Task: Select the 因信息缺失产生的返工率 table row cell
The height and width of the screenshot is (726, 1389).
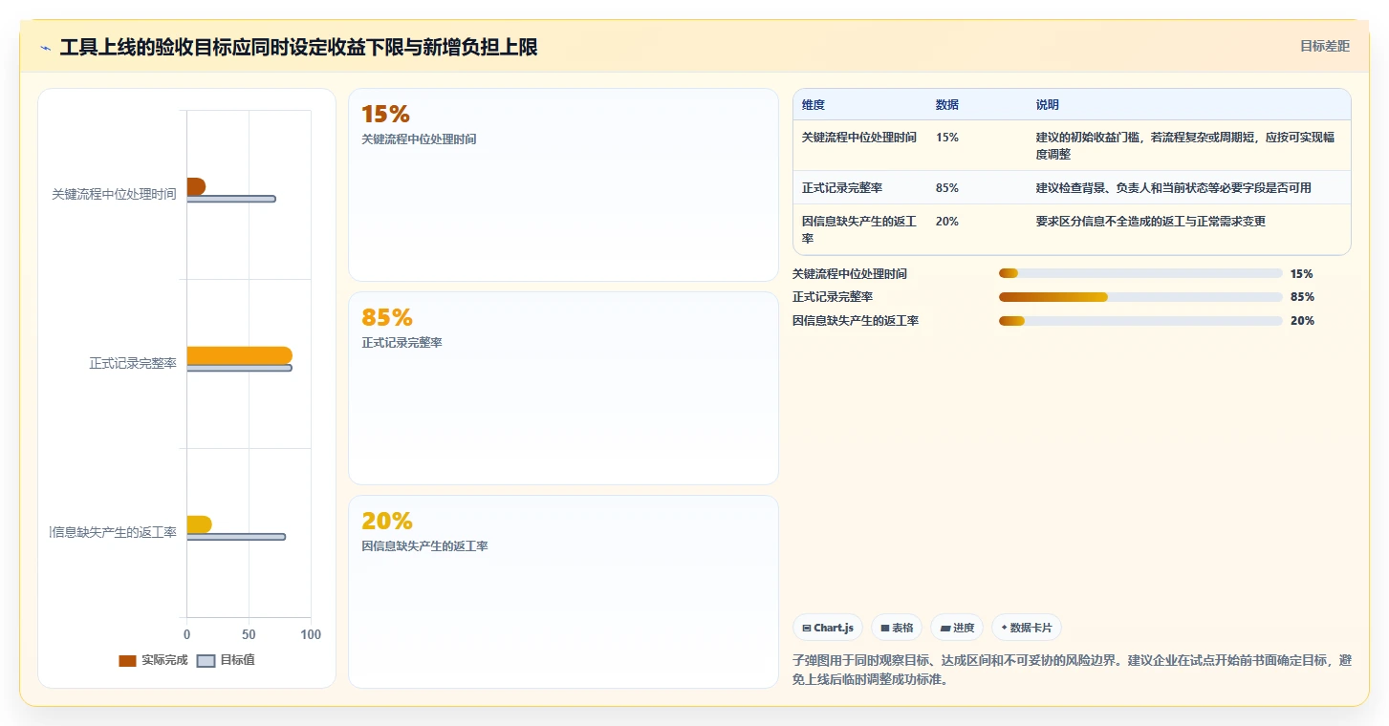Action: [859, 229]
